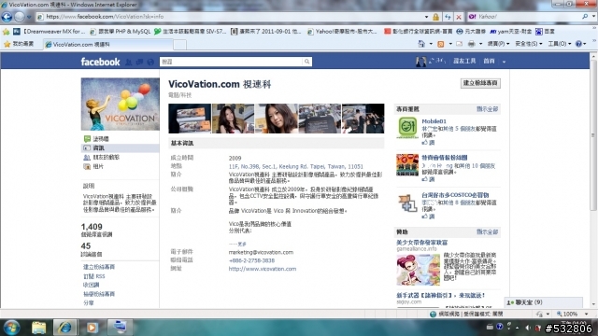Open the address bar history dropdown arrow
This screenshot has height=336, width=598.
(x=426, y=17)
